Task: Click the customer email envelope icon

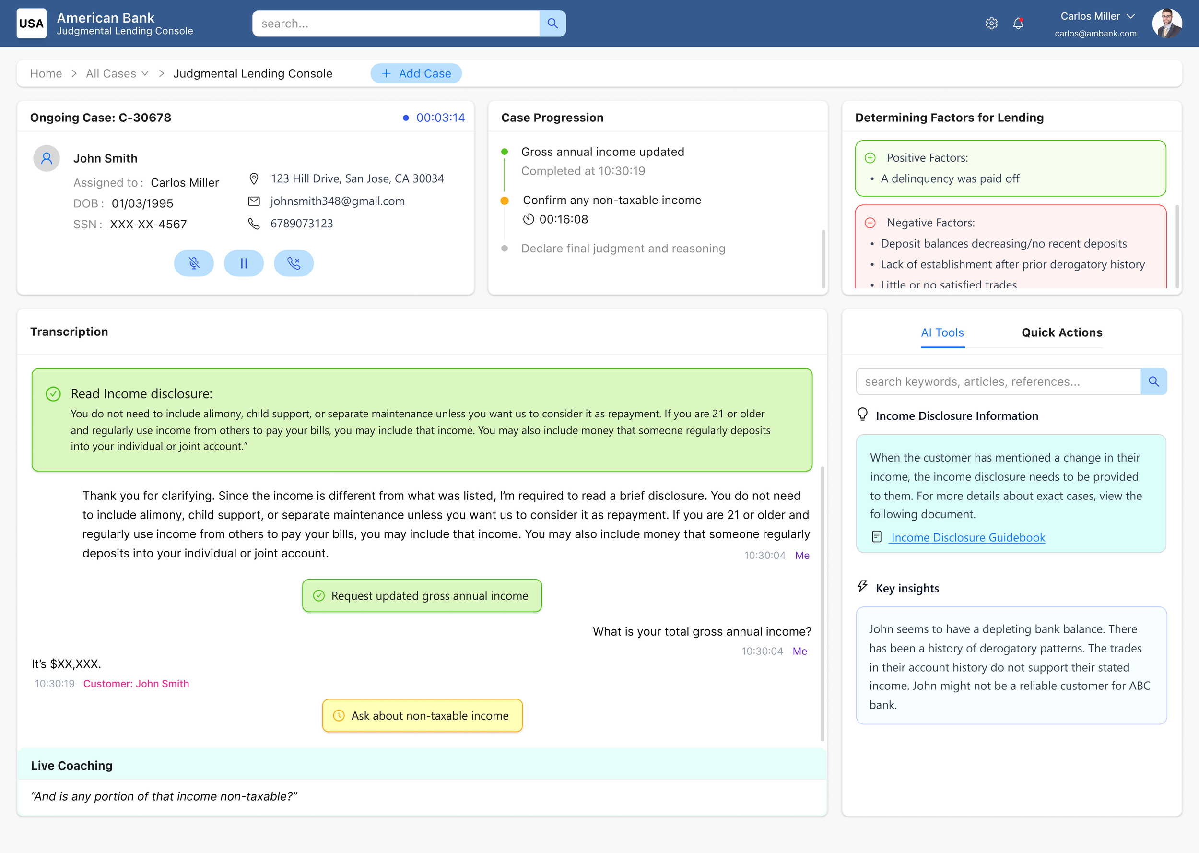Action: pyautogui.click(x=254, y=201)
